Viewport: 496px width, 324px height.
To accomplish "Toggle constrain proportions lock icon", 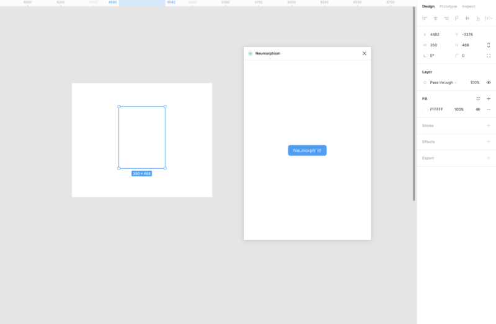I will click(x=489, y=45).
